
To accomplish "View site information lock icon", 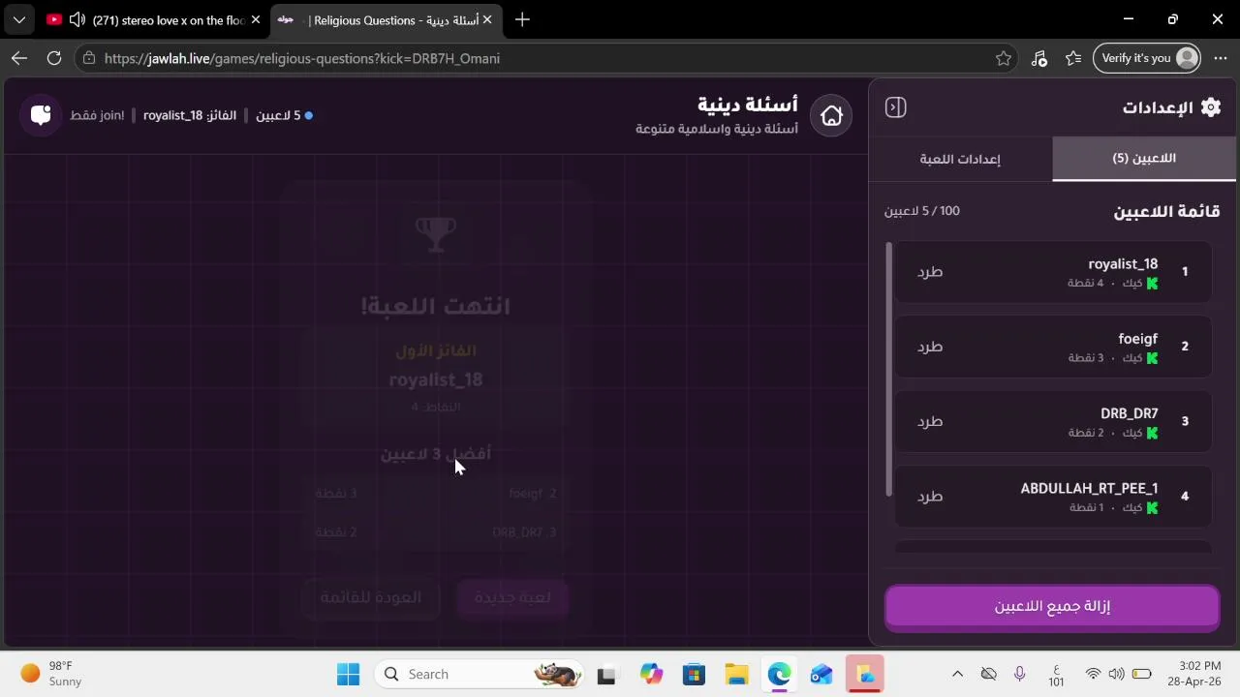I will (x=89, y=58).
